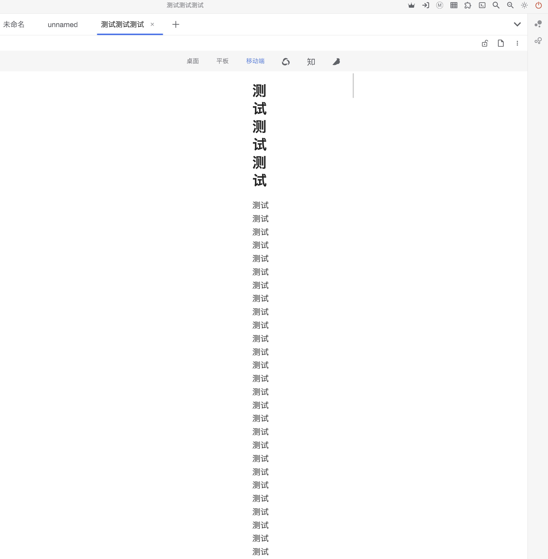
Task: Click the filled bubbles sidebar icon
Action: pyautogui.click(x=538, y=24)
